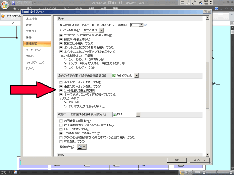Click the info icon beside recent documents count
The width and height of the screenshot is (234, 175).
tap(146, 25)
